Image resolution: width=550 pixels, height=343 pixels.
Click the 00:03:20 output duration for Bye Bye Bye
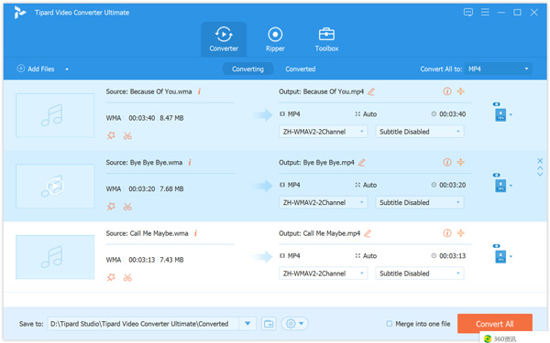(453, 185)
